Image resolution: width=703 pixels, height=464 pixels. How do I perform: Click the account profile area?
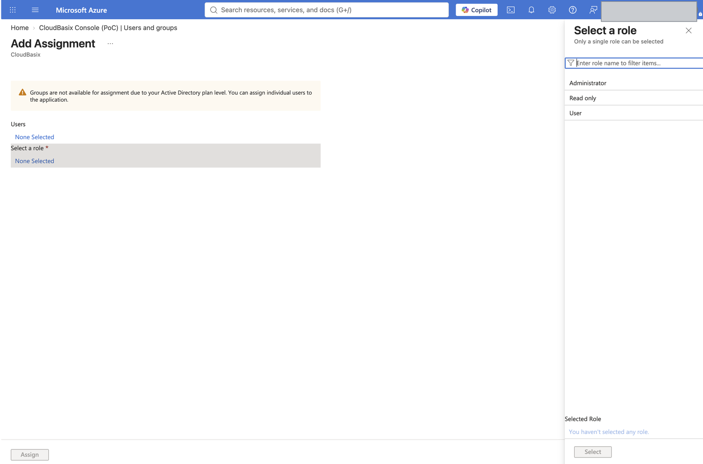click(x=649, y=11)
